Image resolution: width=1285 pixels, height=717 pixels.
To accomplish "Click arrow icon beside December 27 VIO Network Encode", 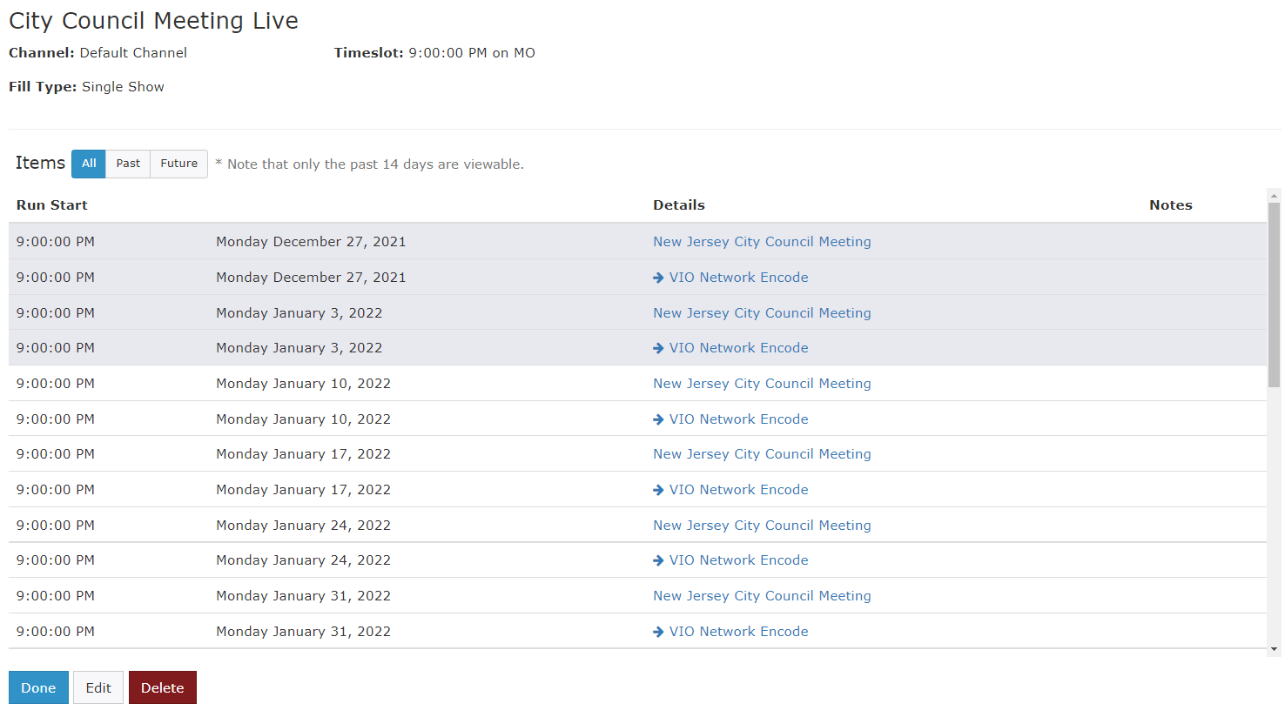I will point(658,278).
